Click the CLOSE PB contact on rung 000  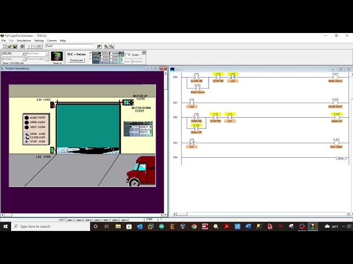point(196,78)
